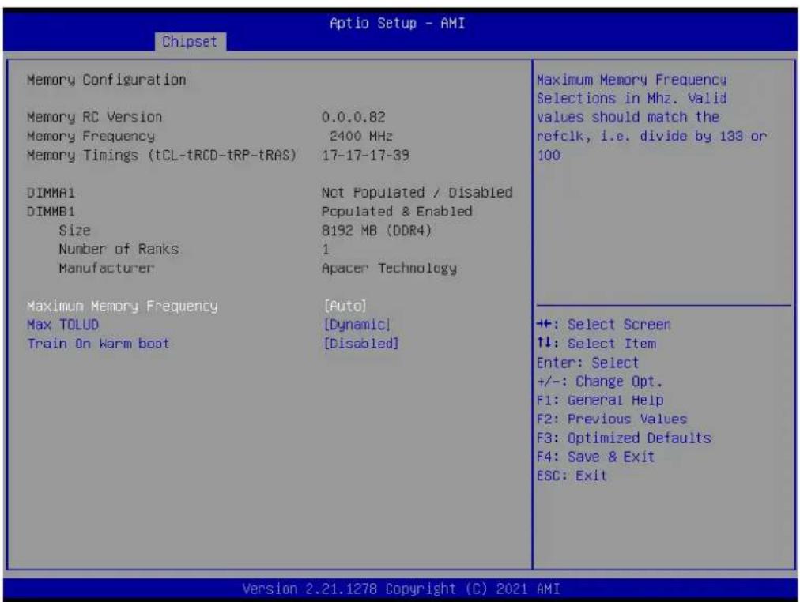Click the Memory RC Version label
This screenshot has height=602, width=800.
tap(94, 117)
